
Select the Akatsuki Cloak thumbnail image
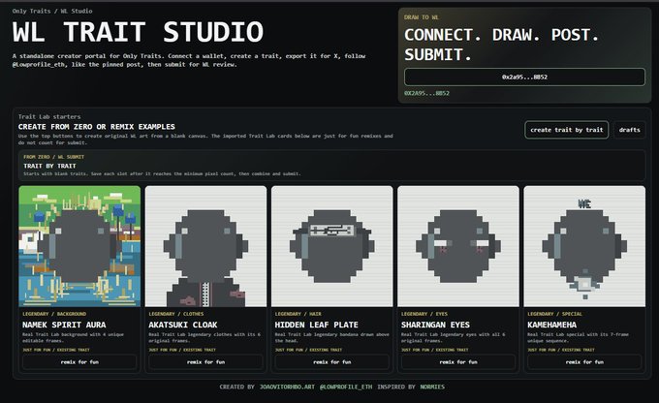[205, 246]
